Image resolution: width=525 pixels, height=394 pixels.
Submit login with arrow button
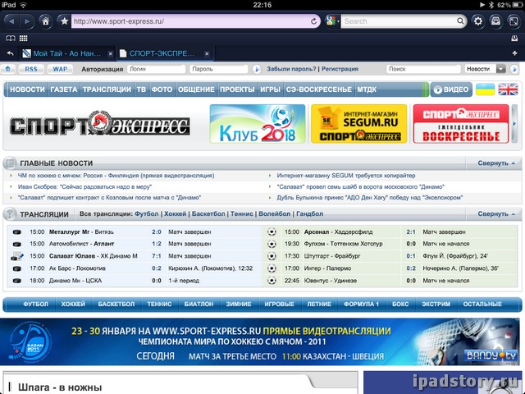tap(257, 69)
